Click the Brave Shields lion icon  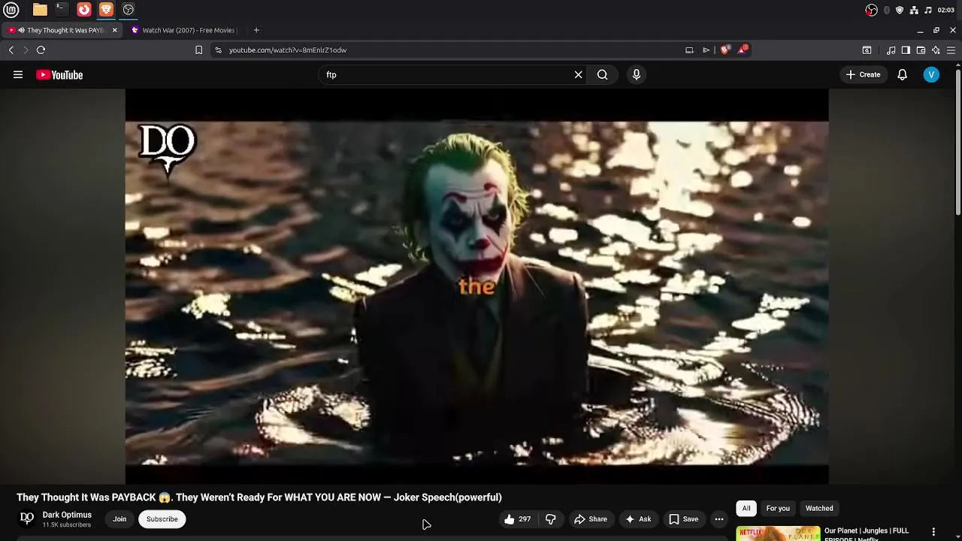click(725, 50)
